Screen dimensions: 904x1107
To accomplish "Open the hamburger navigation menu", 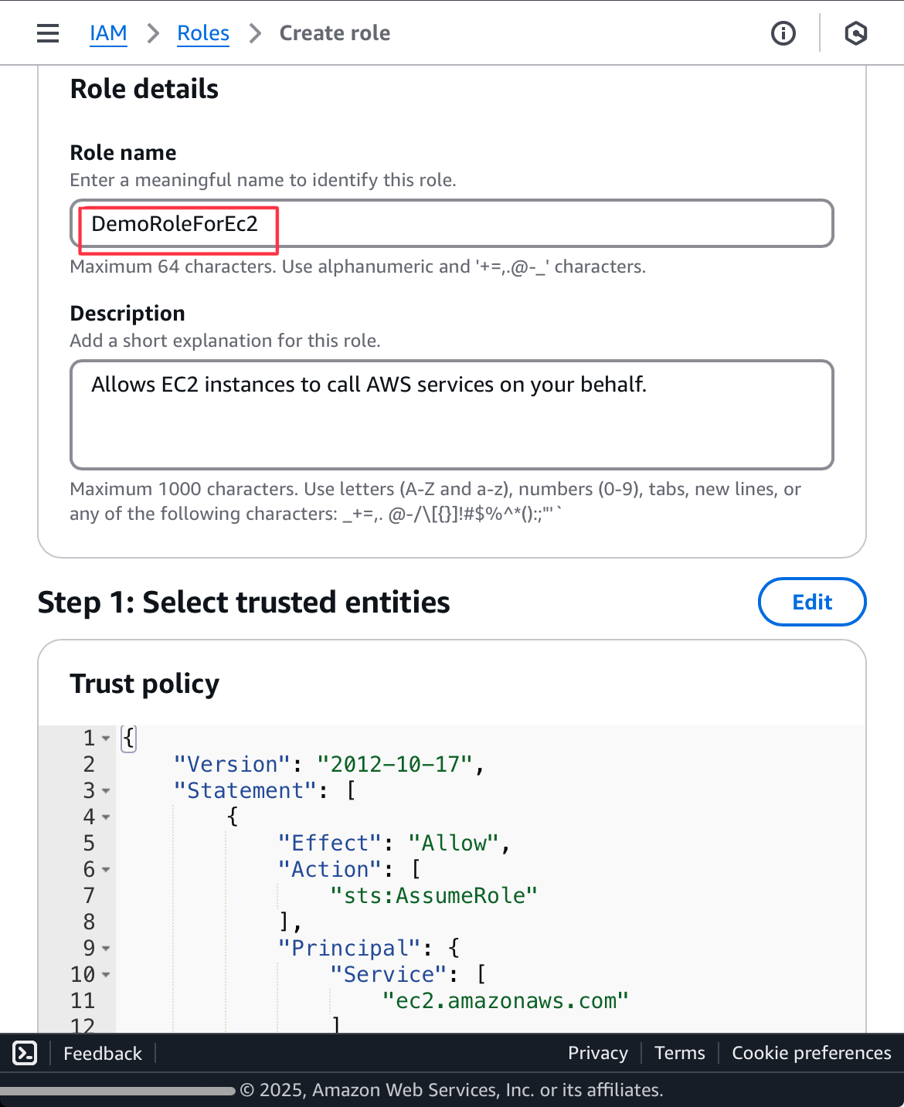I will (x=48, y=33).
